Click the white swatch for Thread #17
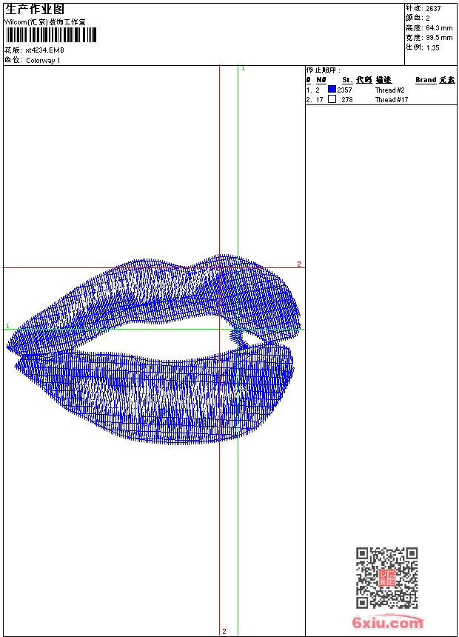Viewport: 459px width, 637px height. [332, 99]
